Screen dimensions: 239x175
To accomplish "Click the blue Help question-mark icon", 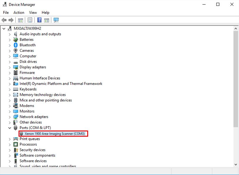I will 39,20.
